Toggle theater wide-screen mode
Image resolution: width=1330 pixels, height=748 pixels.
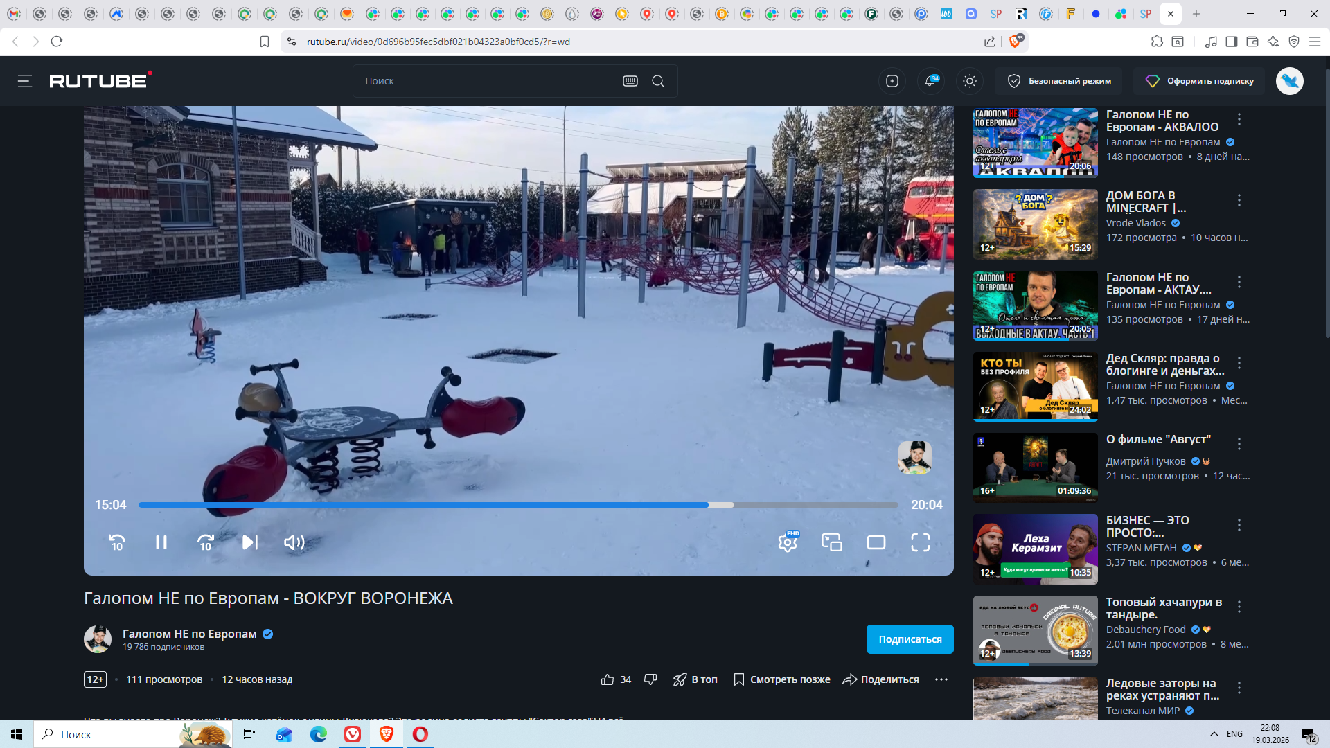(876, 542)
